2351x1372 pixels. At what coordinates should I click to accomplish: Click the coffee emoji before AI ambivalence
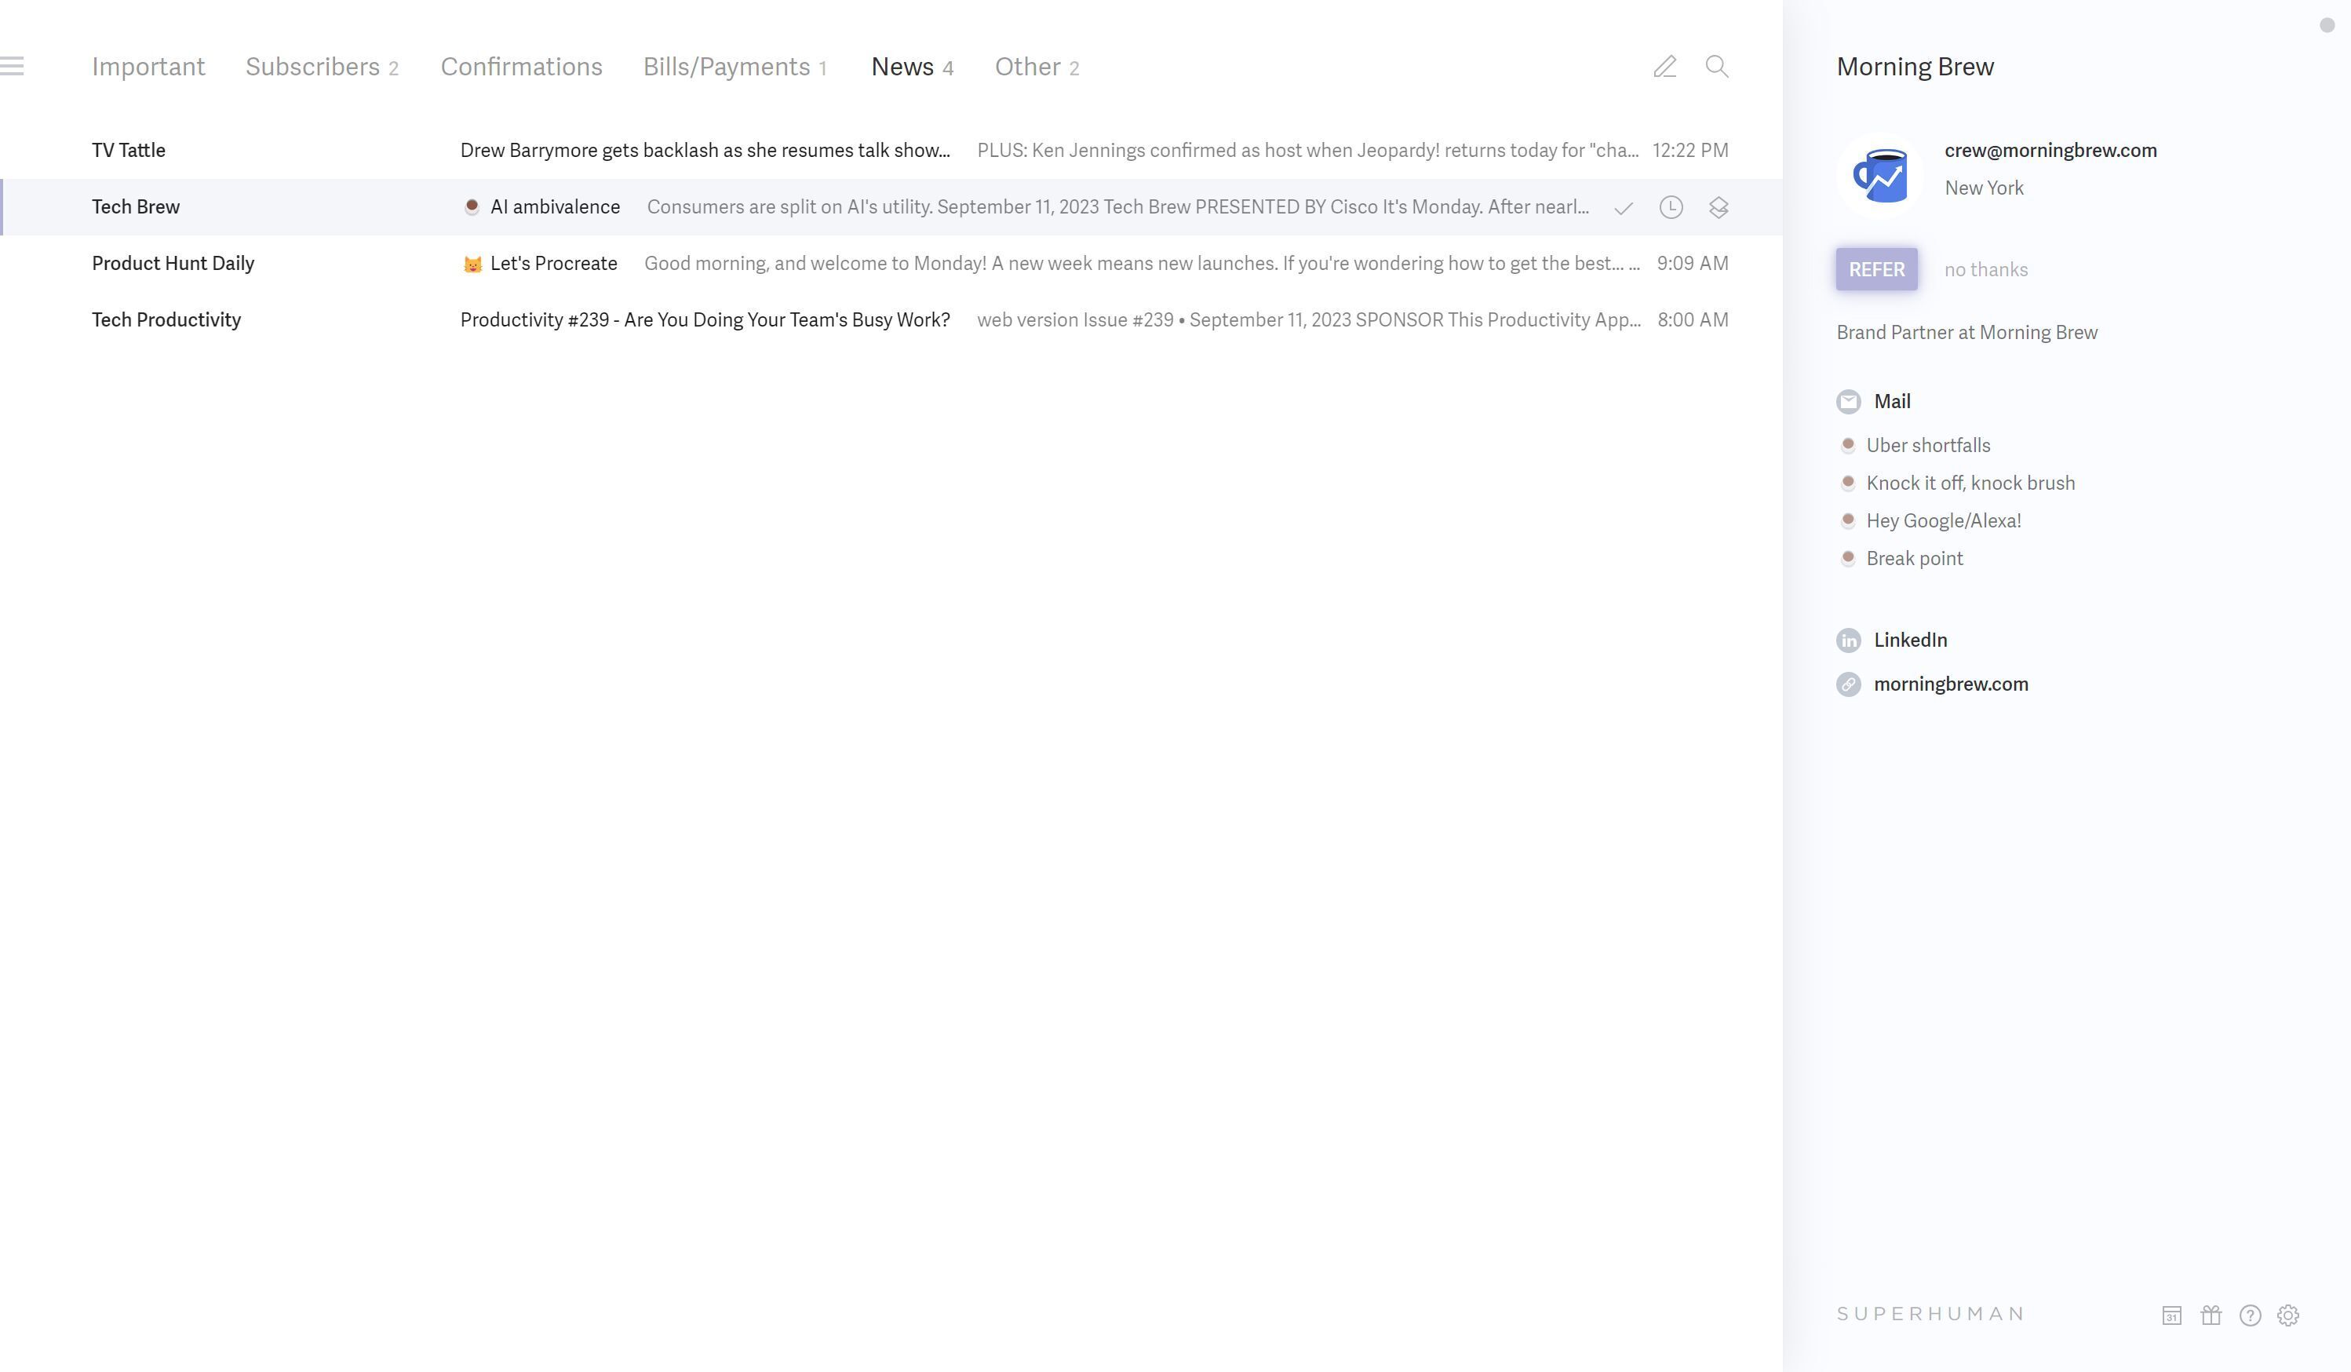click(x=472, y=206)
